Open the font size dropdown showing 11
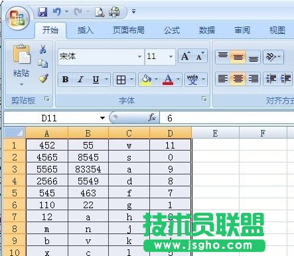Screen dimensions: 294x256 pyautogui.click(x=171, y=56)
